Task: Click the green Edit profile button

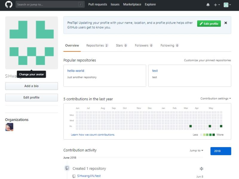Action: [209, 23]
